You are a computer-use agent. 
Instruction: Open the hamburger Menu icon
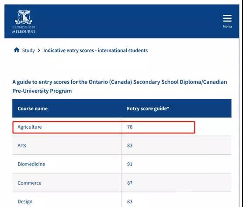pos(227,19)
